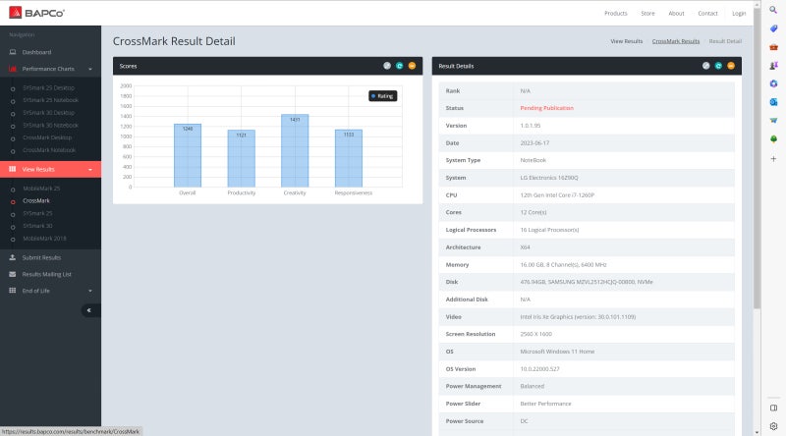
Task: Click the CrossMark Results breadcrumb link
Action: (676, 41)
